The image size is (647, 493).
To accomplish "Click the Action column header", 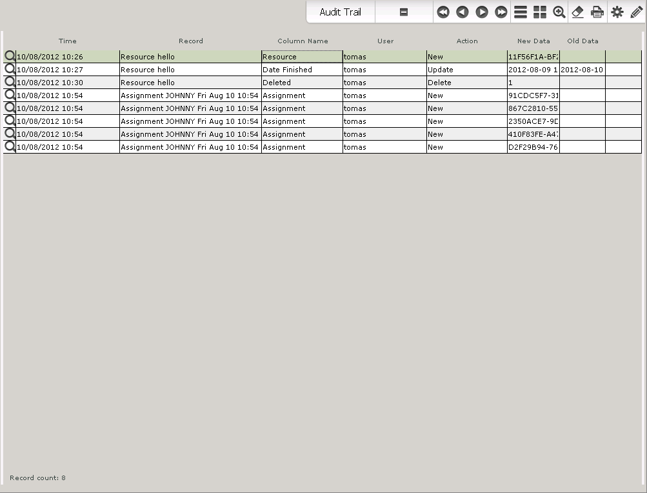I will pos(467,41).
